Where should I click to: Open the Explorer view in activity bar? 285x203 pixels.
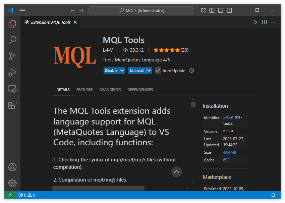pos(12,24)
